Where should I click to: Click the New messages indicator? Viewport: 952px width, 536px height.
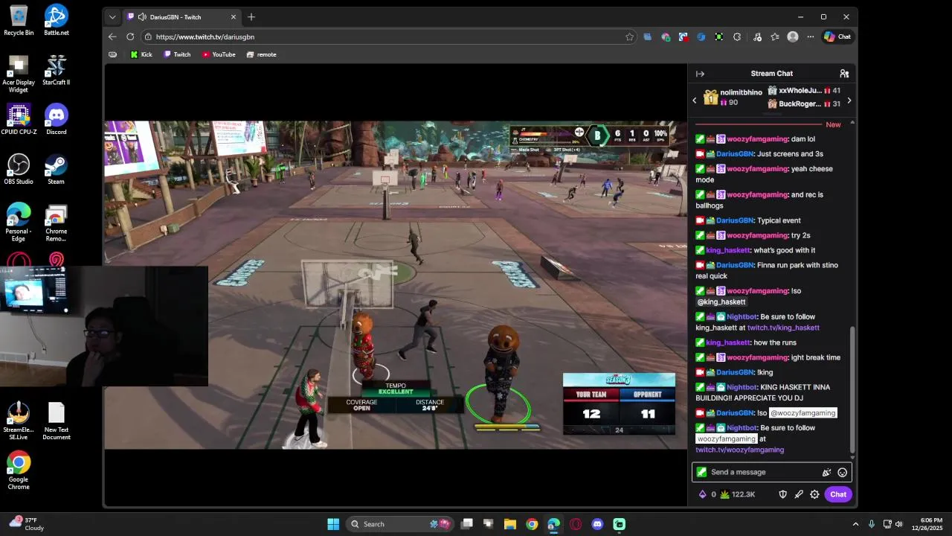(x=833, y=124)
